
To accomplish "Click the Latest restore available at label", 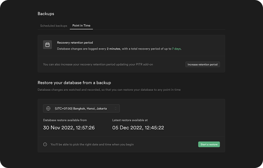I will (x=130, y=120).
